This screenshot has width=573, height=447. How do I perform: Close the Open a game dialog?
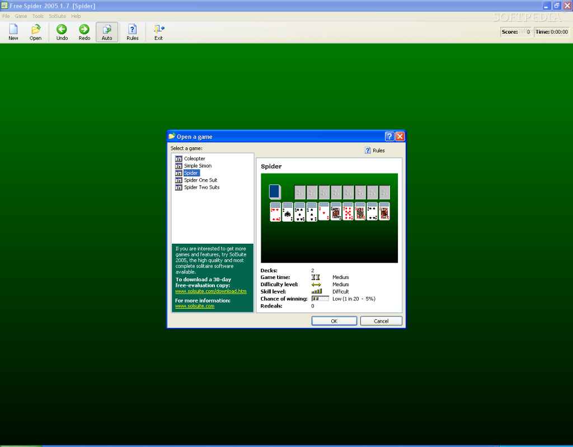coord(400,137)
